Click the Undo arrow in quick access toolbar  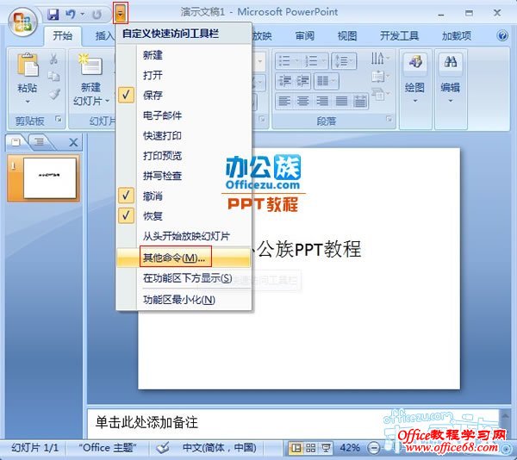71,14
